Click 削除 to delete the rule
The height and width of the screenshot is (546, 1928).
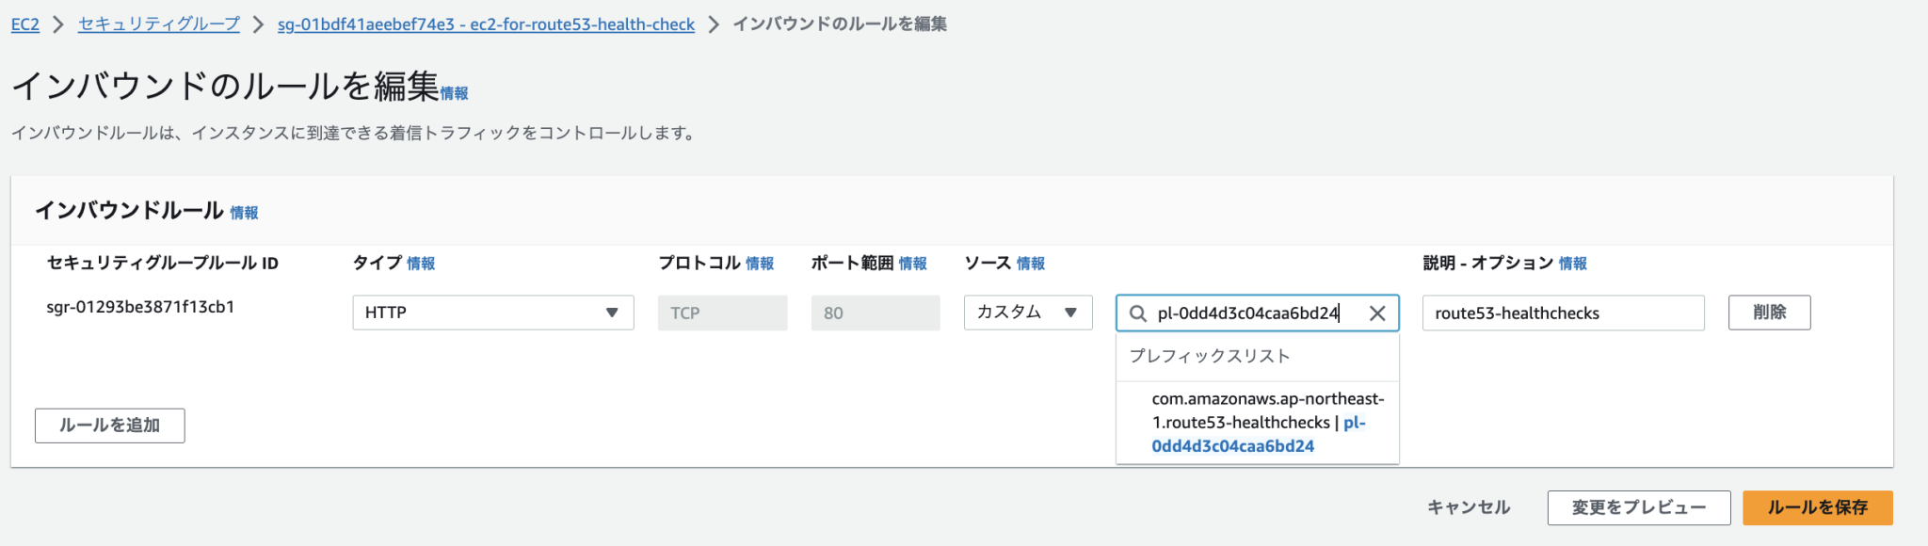point(1769,313)
